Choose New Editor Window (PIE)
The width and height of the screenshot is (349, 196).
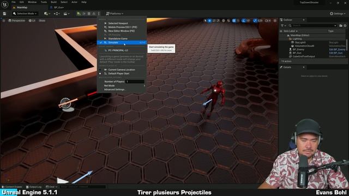pyautogui.click(x=122, y=31)
